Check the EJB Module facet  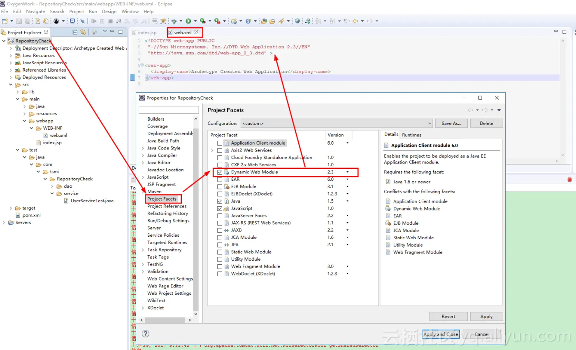(220, 187)
